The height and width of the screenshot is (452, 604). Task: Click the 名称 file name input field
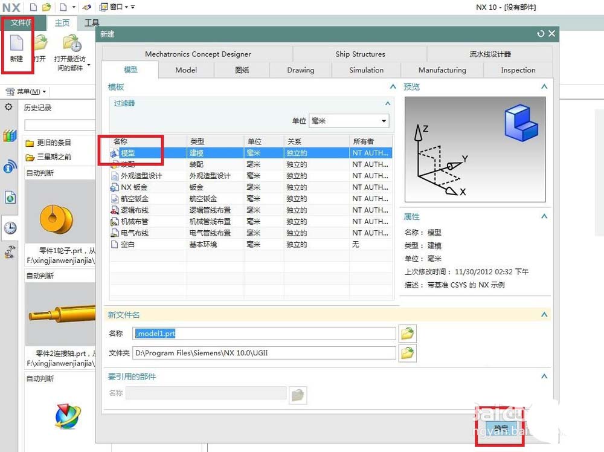click(265, 334)
